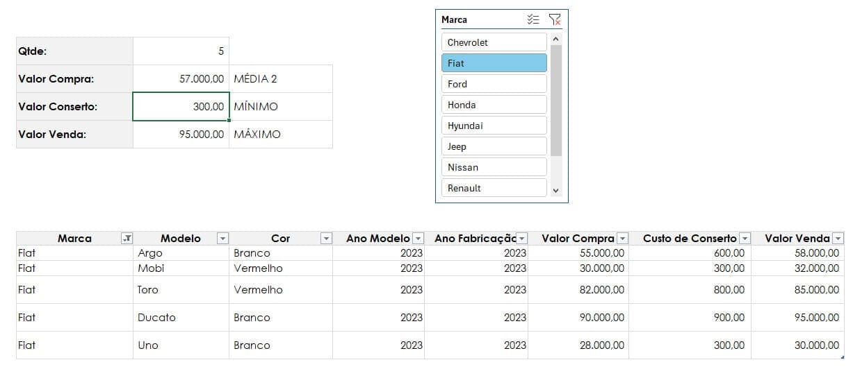Select the Valor Conserto cell 300,00 in summary
Viewport: 853px width, 369px height.
click(x=181, y=107)
